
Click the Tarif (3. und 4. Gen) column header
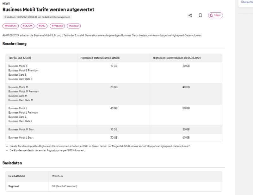coord(20,58)
